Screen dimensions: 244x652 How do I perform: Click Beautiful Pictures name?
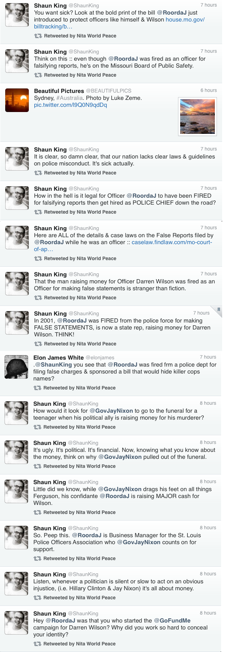59,91
